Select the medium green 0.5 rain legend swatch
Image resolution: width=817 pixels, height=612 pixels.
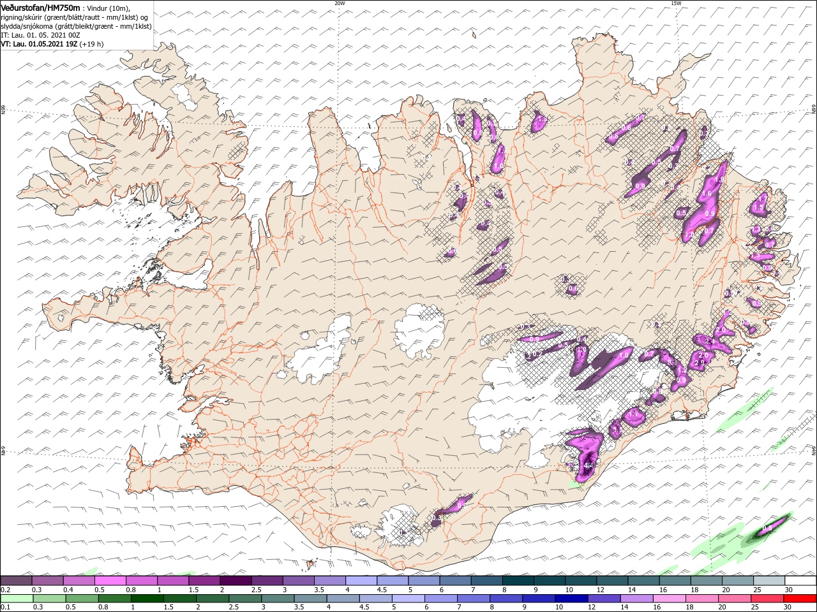click(82, 599)
